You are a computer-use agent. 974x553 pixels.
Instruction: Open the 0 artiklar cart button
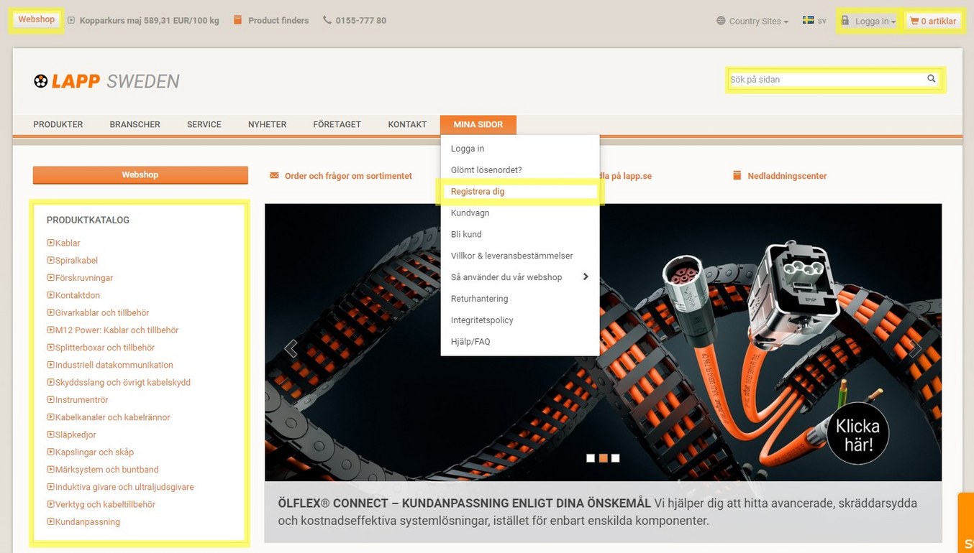coord(933,21)
